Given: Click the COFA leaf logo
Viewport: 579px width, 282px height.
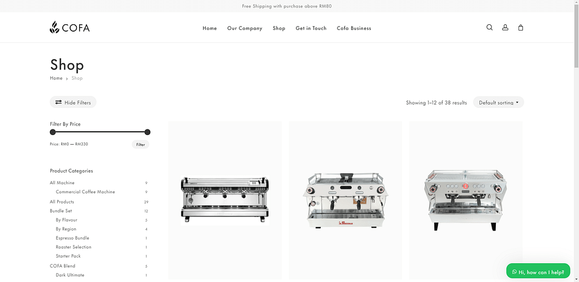Looking at the screenshot, I should click(70, 27).
